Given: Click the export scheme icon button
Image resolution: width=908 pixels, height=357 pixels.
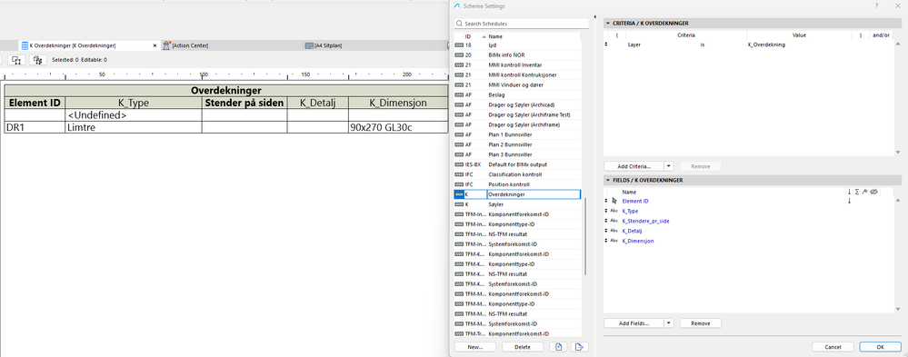Looking at the screenshot, I should tap(579, 347).
